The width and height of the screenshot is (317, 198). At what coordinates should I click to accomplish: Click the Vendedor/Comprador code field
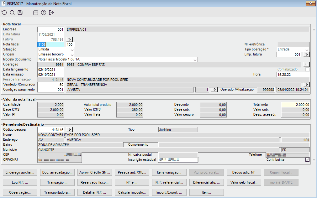click(x=51, y=85)
